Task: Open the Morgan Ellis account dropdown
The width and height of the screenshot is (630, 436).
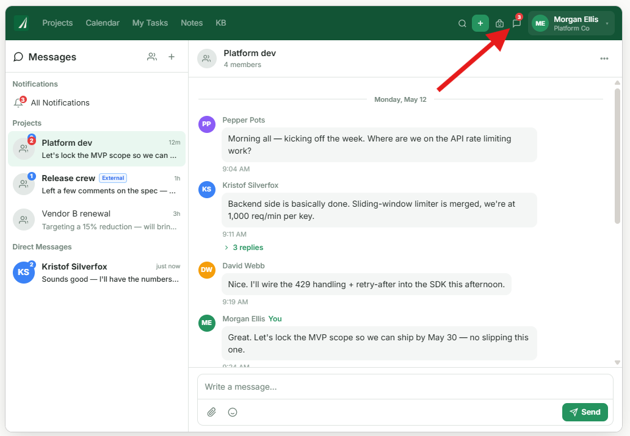Action: click(x=571, y=23)
